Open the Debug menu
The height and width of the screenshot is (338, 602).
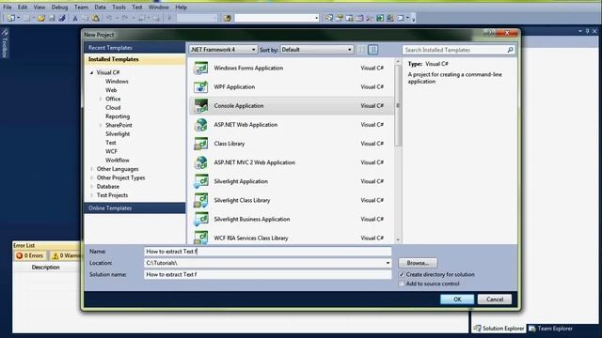(x=59, y=7)
